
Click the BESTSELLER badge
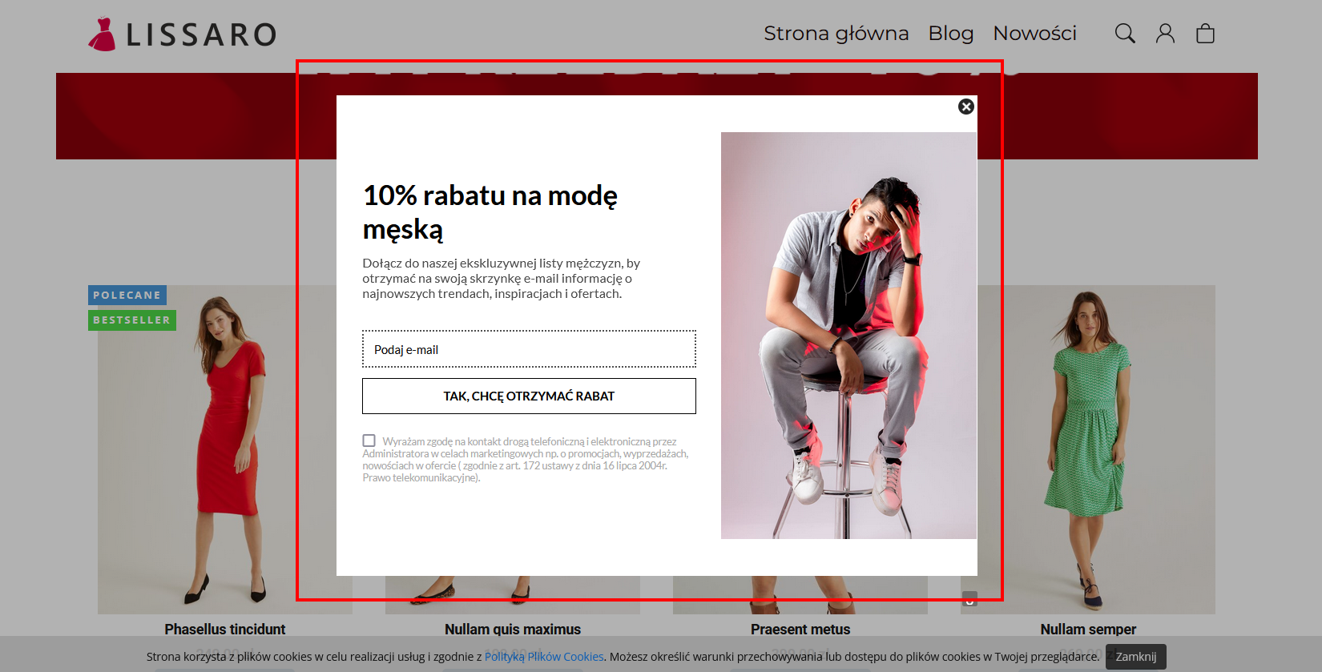(132, 320)
